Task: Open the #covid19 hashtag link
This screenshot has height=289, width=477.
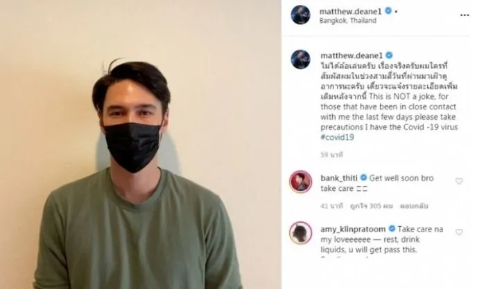Action: click(337, 138)
